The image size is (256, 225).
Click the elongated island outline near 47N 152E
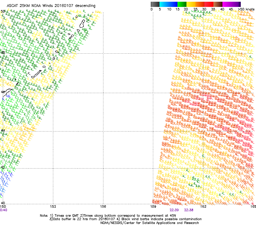pyautogui.click(x=36, y=74)
